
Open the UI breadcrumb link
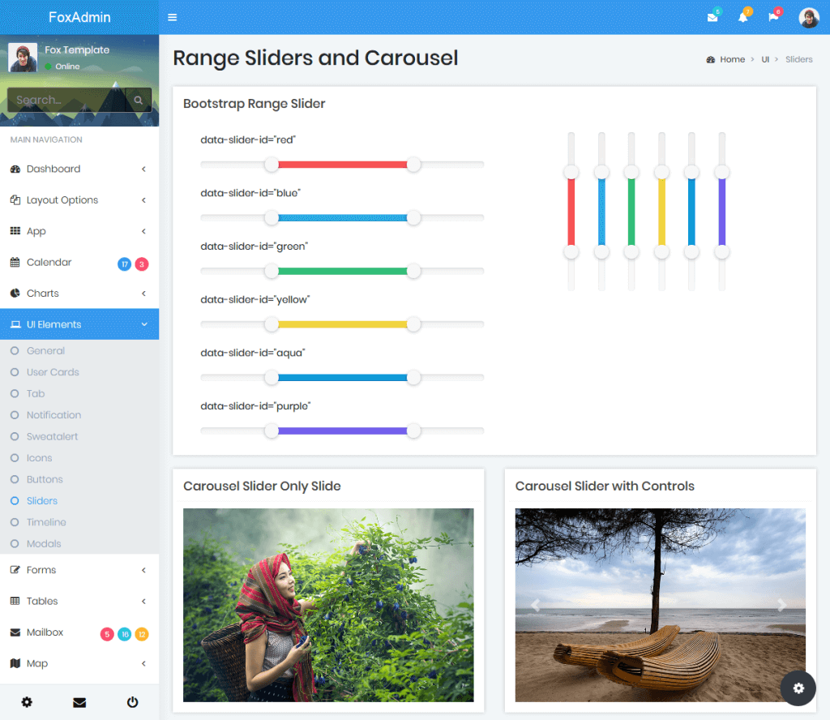click(765, 59)
